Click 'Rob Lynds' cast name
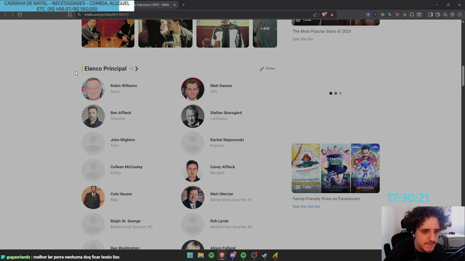This screenshot has height=261, width=465. (x=219, y=221)
